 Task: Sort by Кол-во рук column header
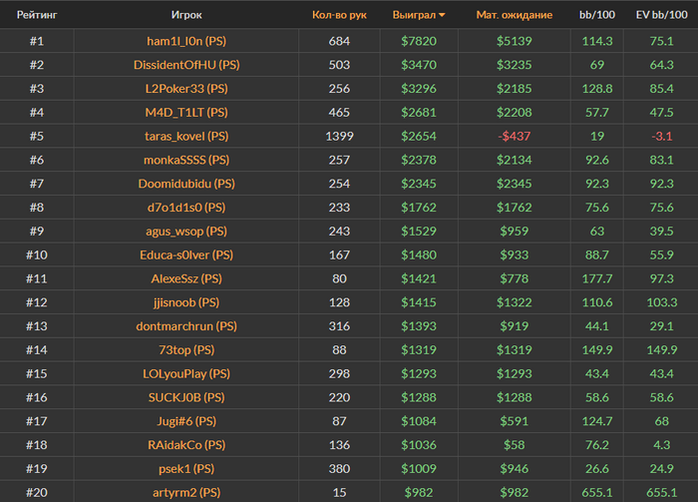click(339, 15)
